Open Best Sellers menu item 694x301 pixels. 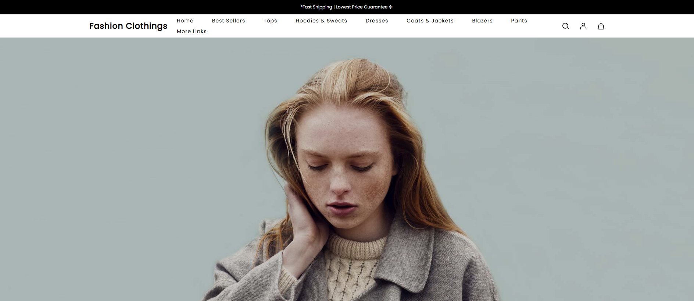click(228, 21)
